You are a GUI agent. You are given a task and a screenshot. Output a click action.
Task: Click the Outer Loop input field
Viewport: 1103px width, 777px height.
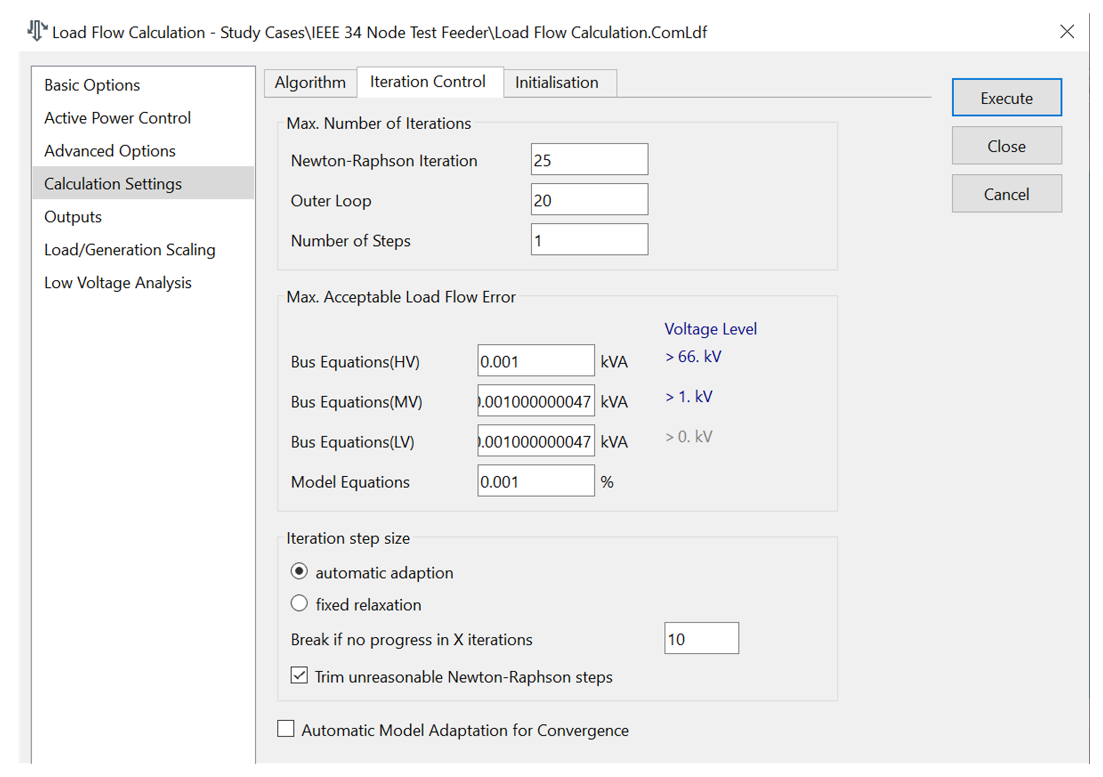click(589, 200)
